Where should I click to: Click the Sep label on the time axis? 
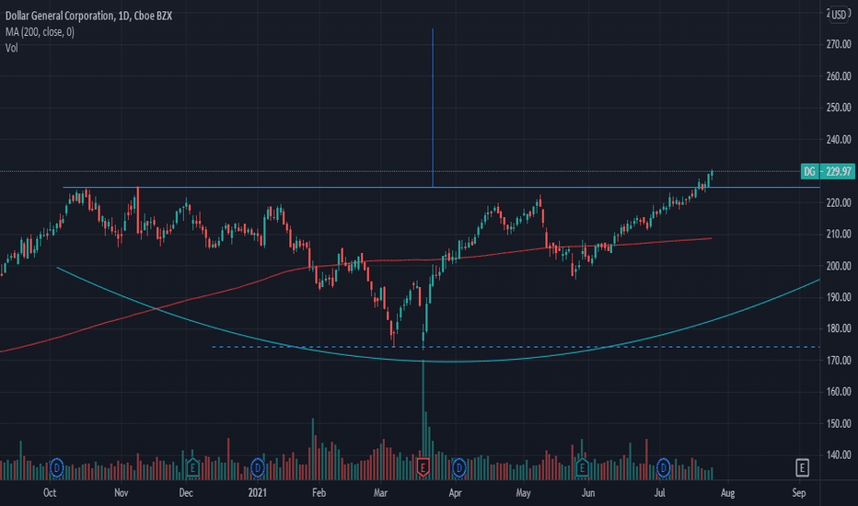(799, 493)
